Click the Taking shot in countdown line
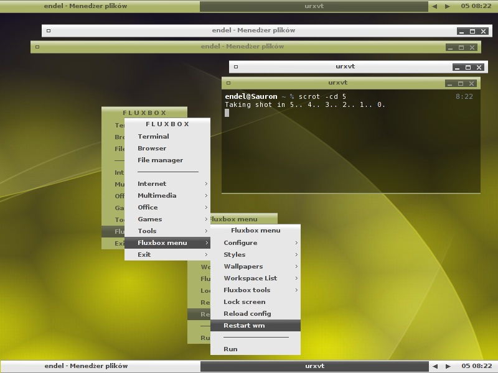 click(x=305, y=104)
